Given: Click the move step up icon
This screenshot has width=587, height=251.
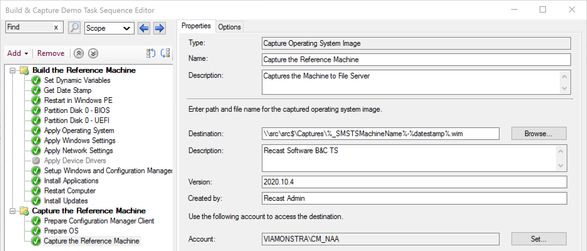Looking at the screenshot, I should click(79, 53).
